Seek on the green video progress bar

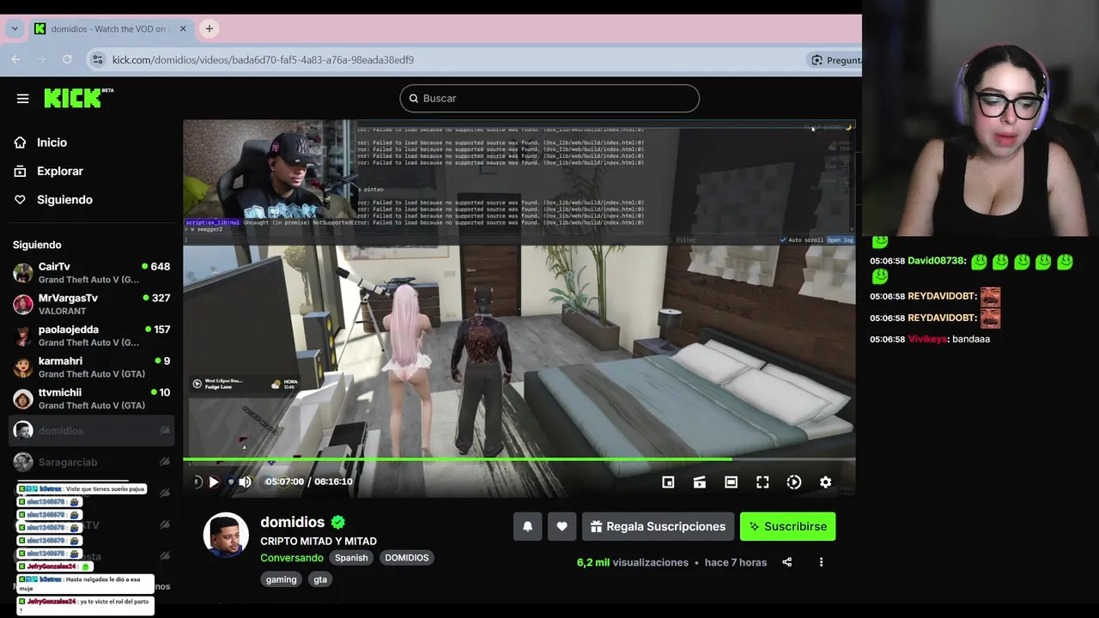[519, 459]
